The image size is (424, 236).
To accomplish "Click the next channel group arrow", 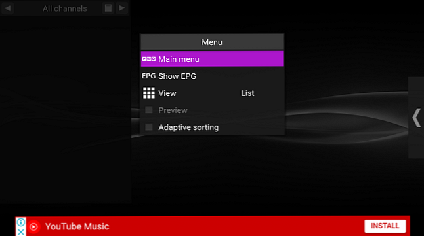I will (122, 8).
